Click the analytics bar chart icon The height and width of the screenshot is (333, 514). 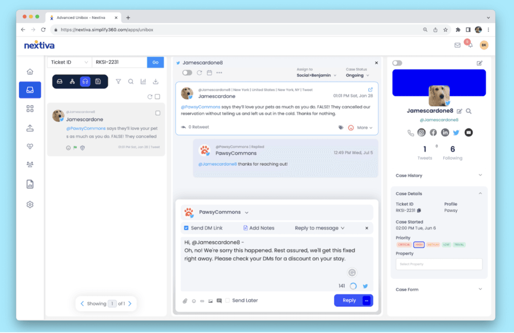[x=143, y=81]
